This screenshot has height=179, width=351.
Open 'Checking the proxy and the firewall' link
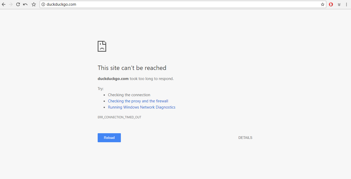[x=138, y=101]
